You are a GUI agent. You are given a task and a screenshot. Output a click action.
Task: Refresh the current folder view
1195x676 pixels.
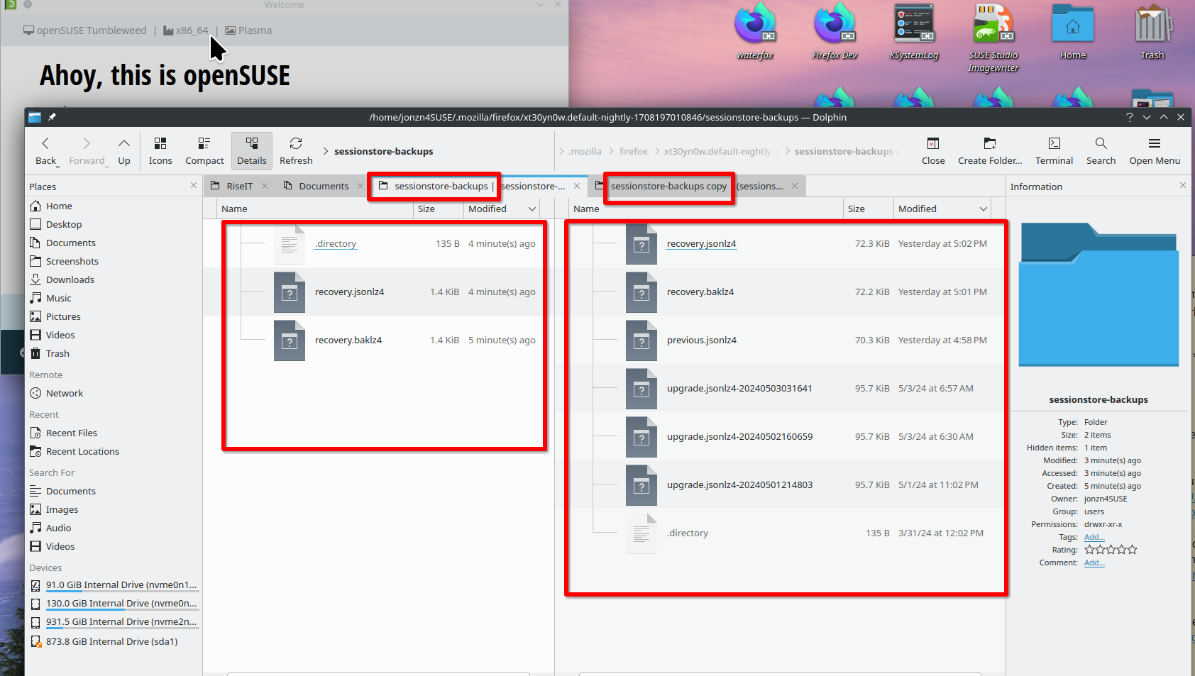[296, 151]
